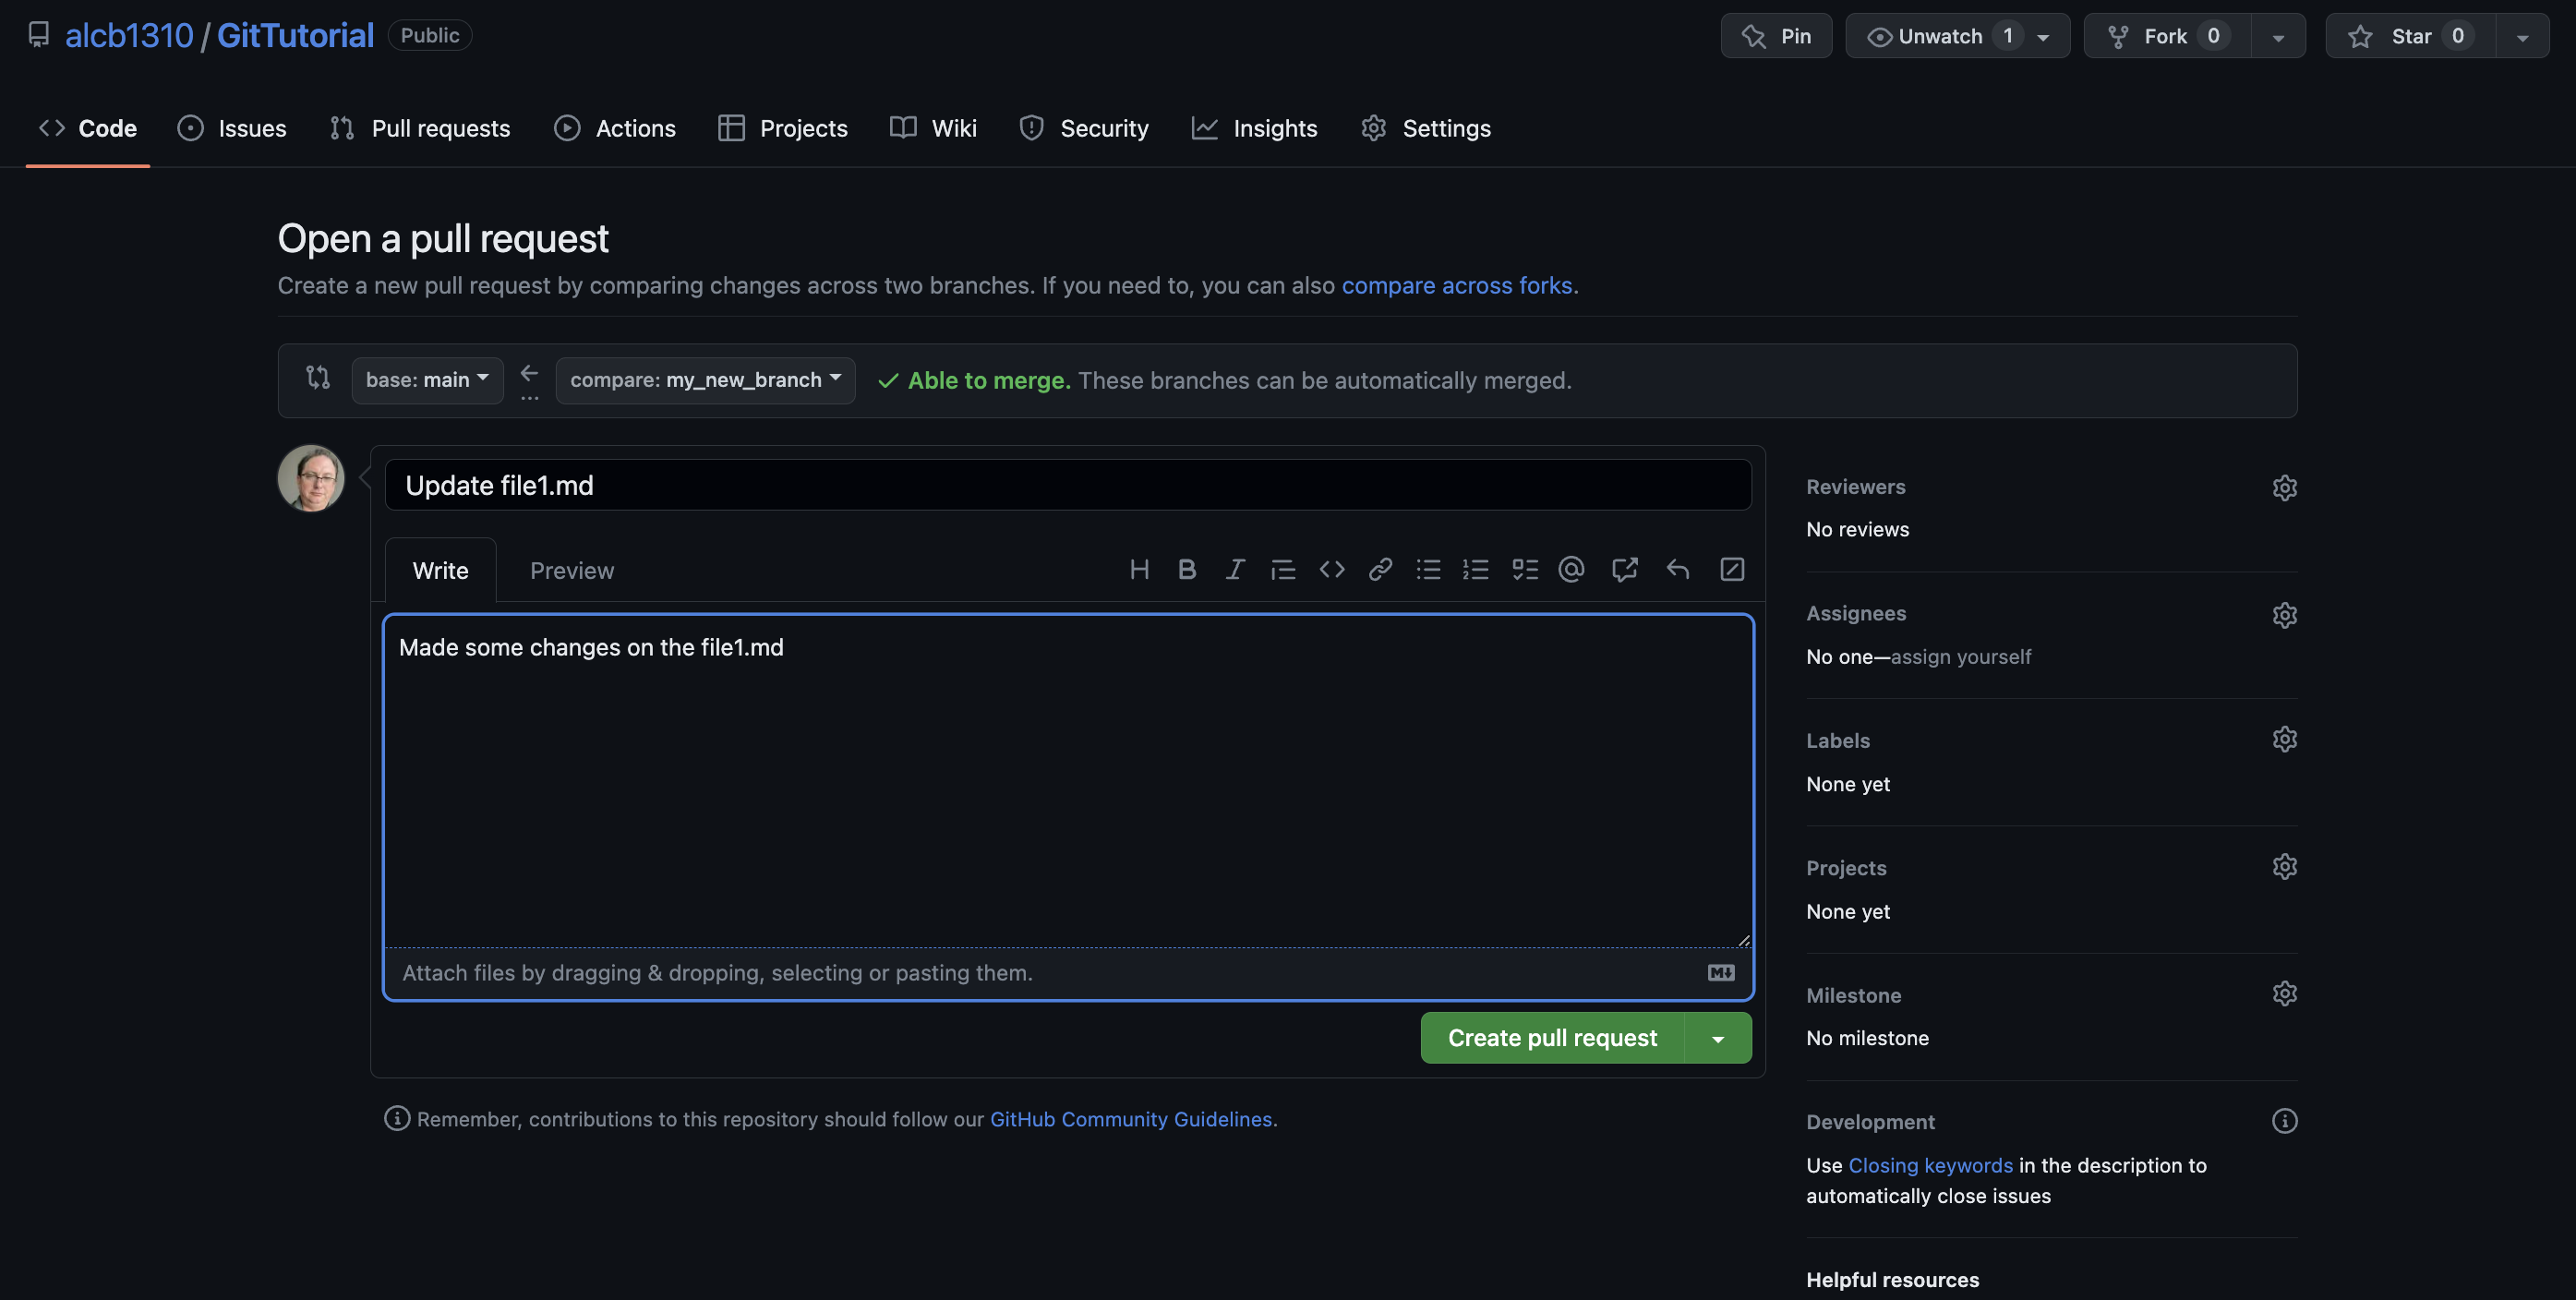Switch to the Preview tab

point(571,571)
